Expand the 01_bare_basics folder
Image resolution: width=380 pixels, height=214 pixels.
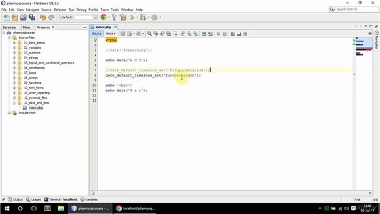pyautogui.click(x=14, y=43)
